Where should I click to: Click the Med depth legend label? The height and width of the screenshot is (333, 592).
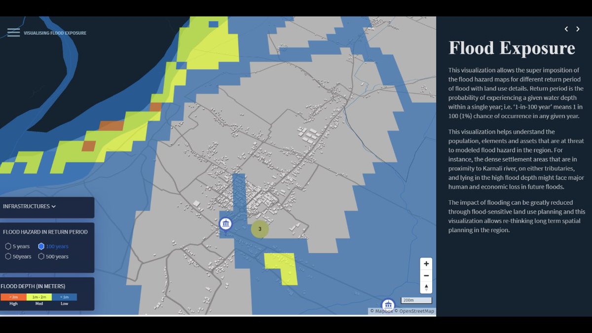point(39,304)
